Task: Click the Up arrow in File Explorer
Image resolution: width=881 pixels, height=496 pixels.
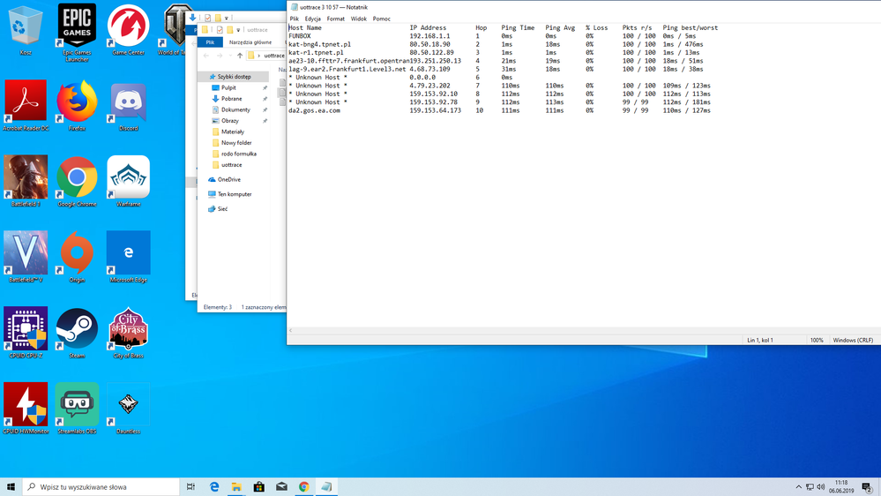Action: 240,56
